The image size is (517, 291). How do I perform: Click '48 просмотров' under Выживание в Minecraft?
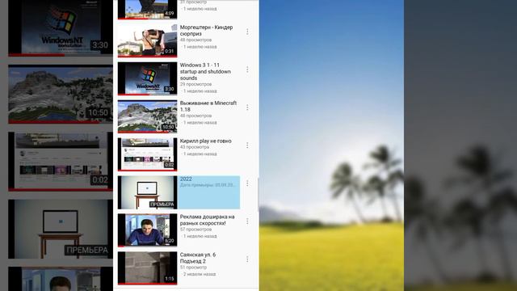(x=195, y=116)
